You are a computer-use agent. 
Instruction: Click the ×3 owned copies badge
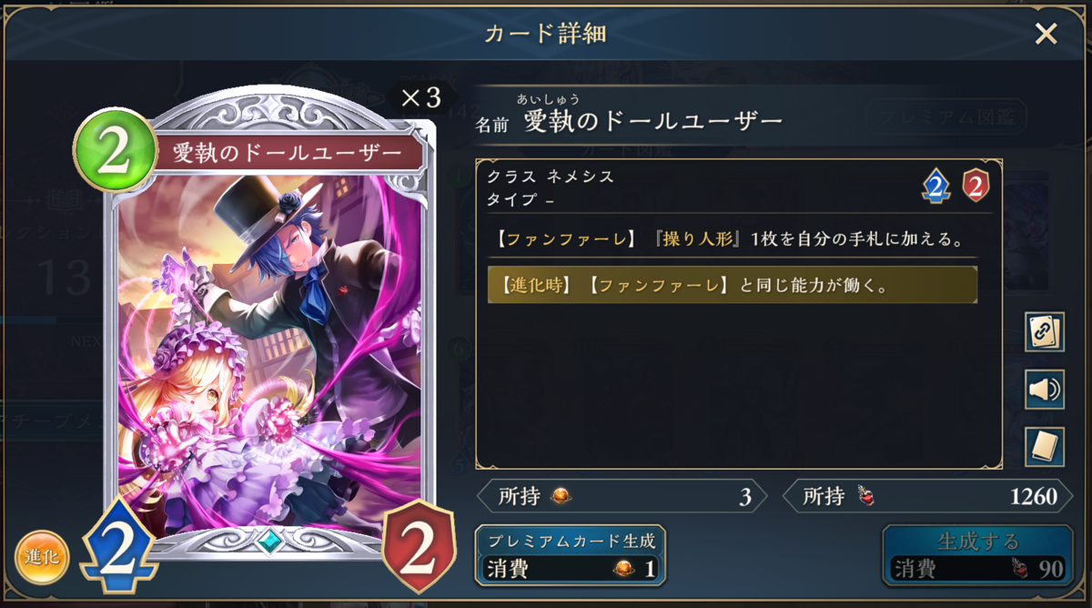coord(420,96)
